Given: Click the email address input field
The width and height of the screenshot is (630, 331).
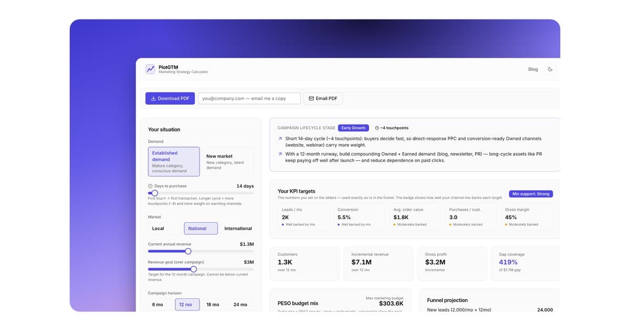Looking at the screenshot, I should [249, 98].
